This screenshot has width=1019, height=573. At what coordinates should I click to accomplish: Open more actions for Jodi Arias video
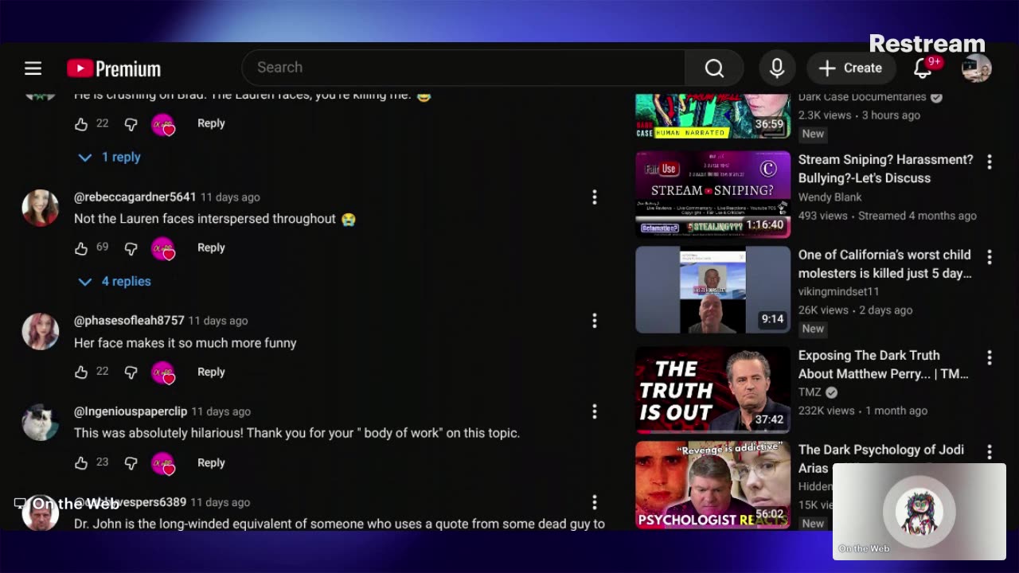pos(990,452)
